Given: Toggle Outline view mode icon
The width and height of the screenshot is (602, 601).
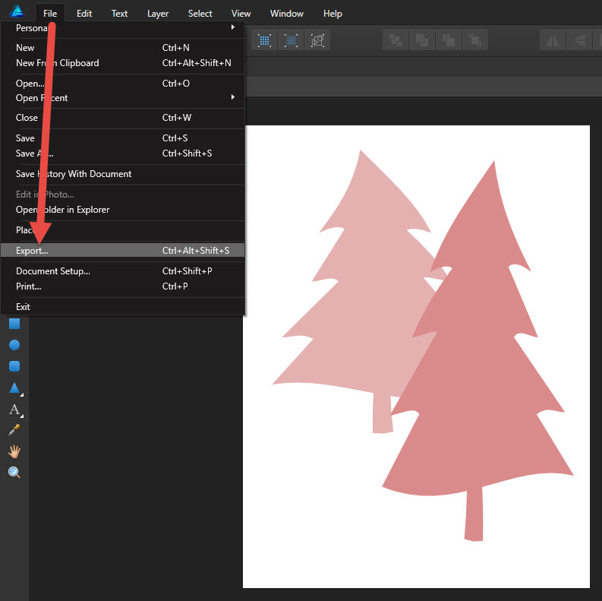Looking at the screenshot, I should [x=317, y=40].
